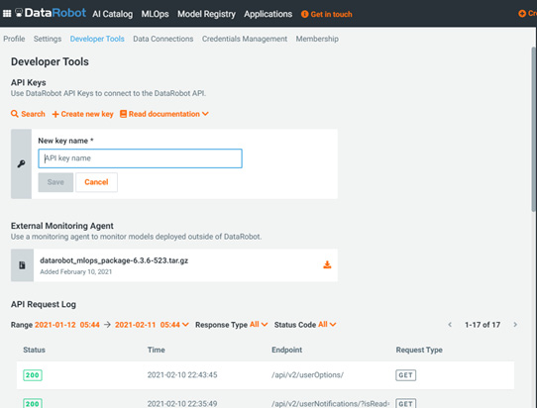Open the Status Code All dropdown
537x408 pixels.
tap(327, 324)
